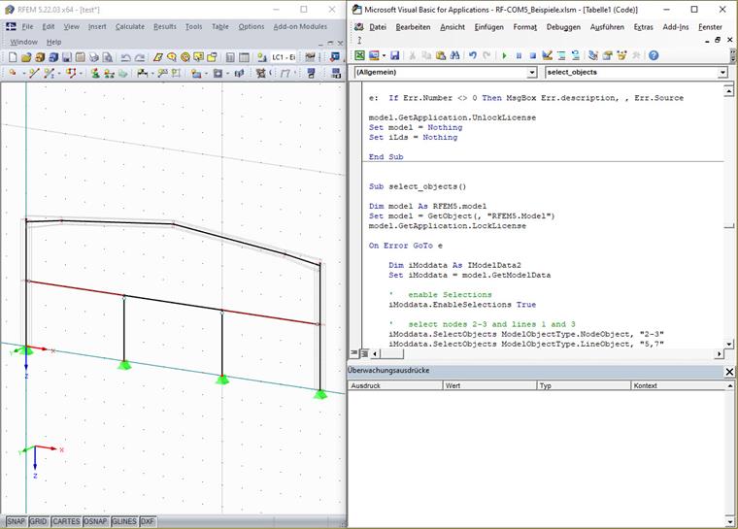Viewport: 738px width, 529px height.
Task: Open VBA Ausführen menu
Action: 607,27
